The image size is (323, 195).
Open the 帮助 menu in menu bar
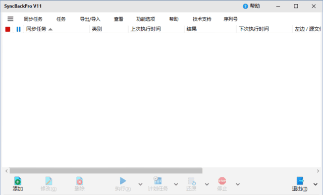174,19
